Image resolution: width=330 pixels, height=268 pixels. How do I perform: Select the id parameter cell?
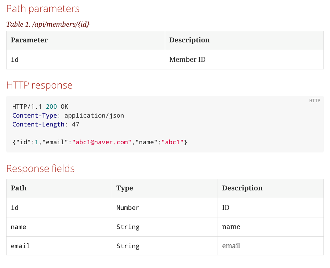point(86,59)
